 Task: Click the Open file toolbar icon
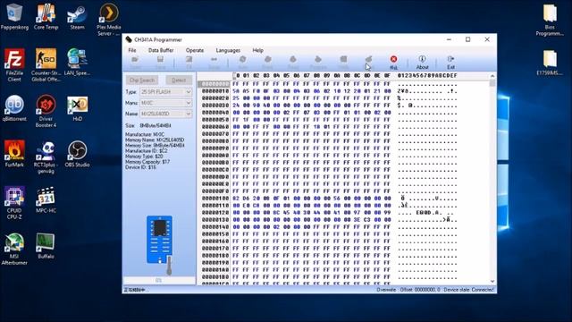click(x=135, y=62)
